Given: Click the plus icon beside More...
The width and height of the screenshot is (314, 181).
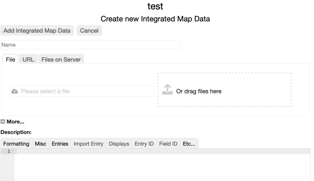Looking at the screenshot, I should (x=3, y=122).
